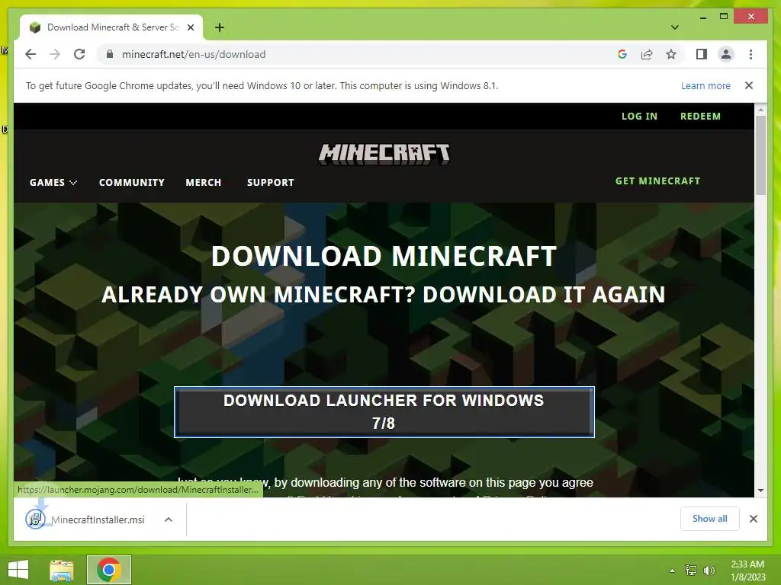Dismiss the Windows 10 update notice
Image resolution: width=781 pixels, height=585 pixels.
[x=749, y=85]
